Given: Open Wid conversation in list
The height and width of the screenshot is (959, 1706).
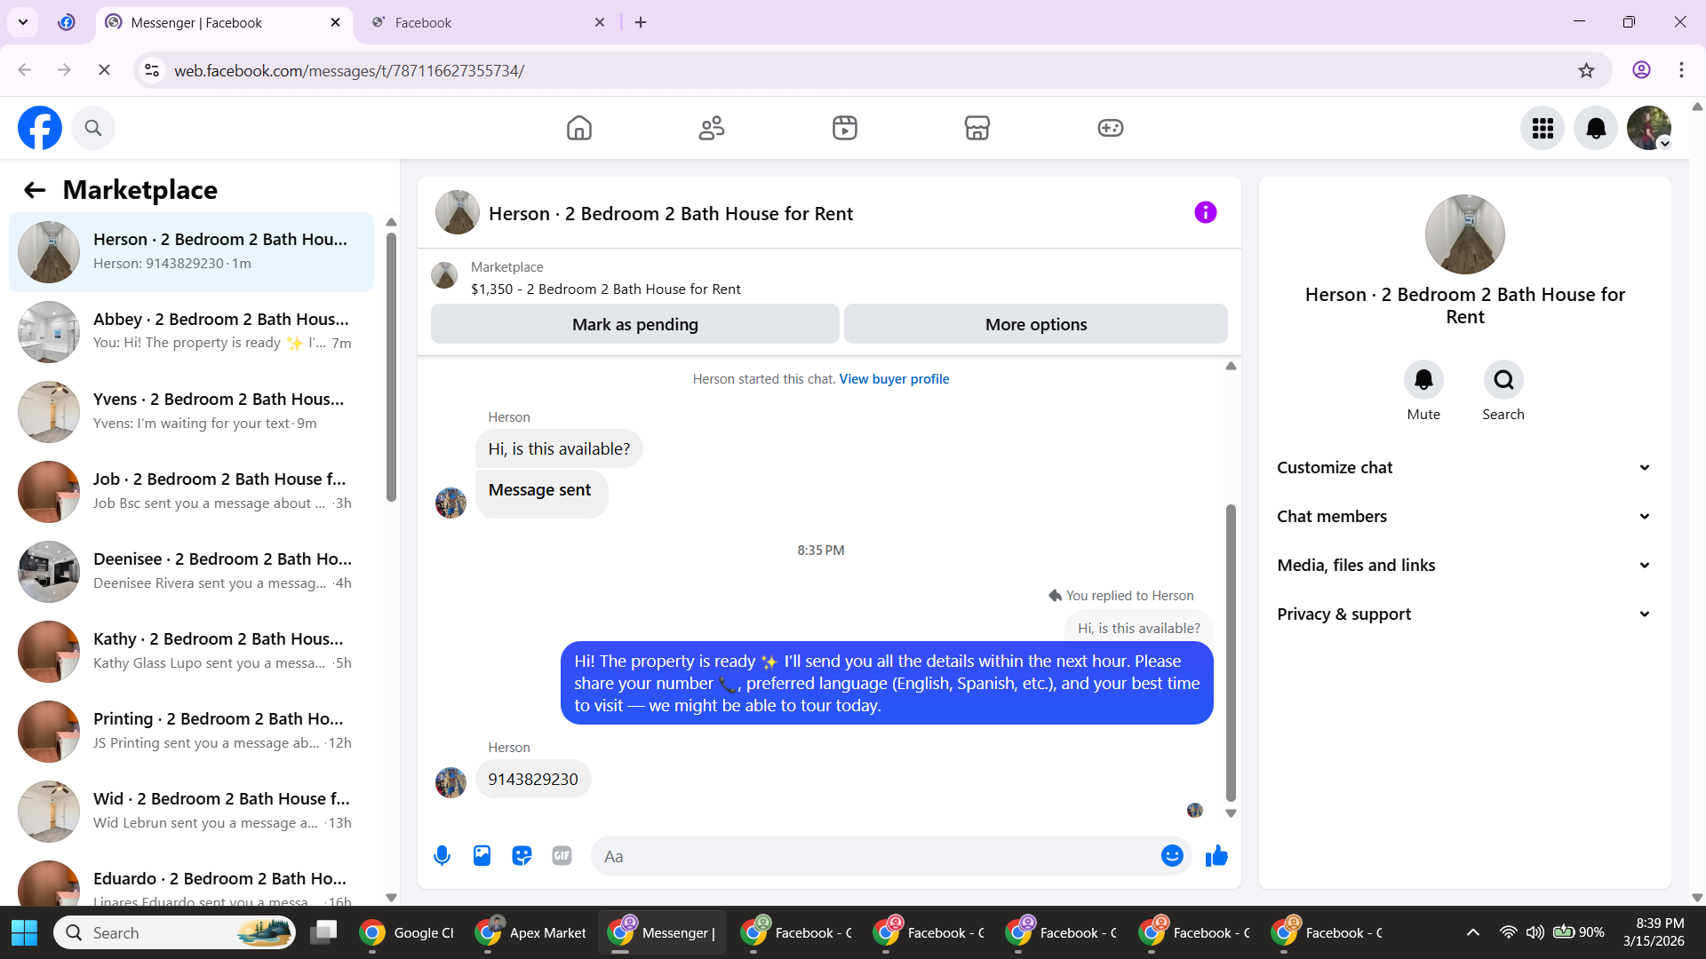Looking at the screenshot, I should click(191, 812).
